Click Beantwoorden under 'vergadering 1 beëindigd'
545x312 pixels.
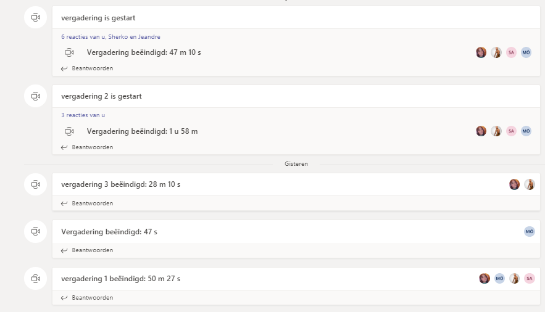(87, 298)
